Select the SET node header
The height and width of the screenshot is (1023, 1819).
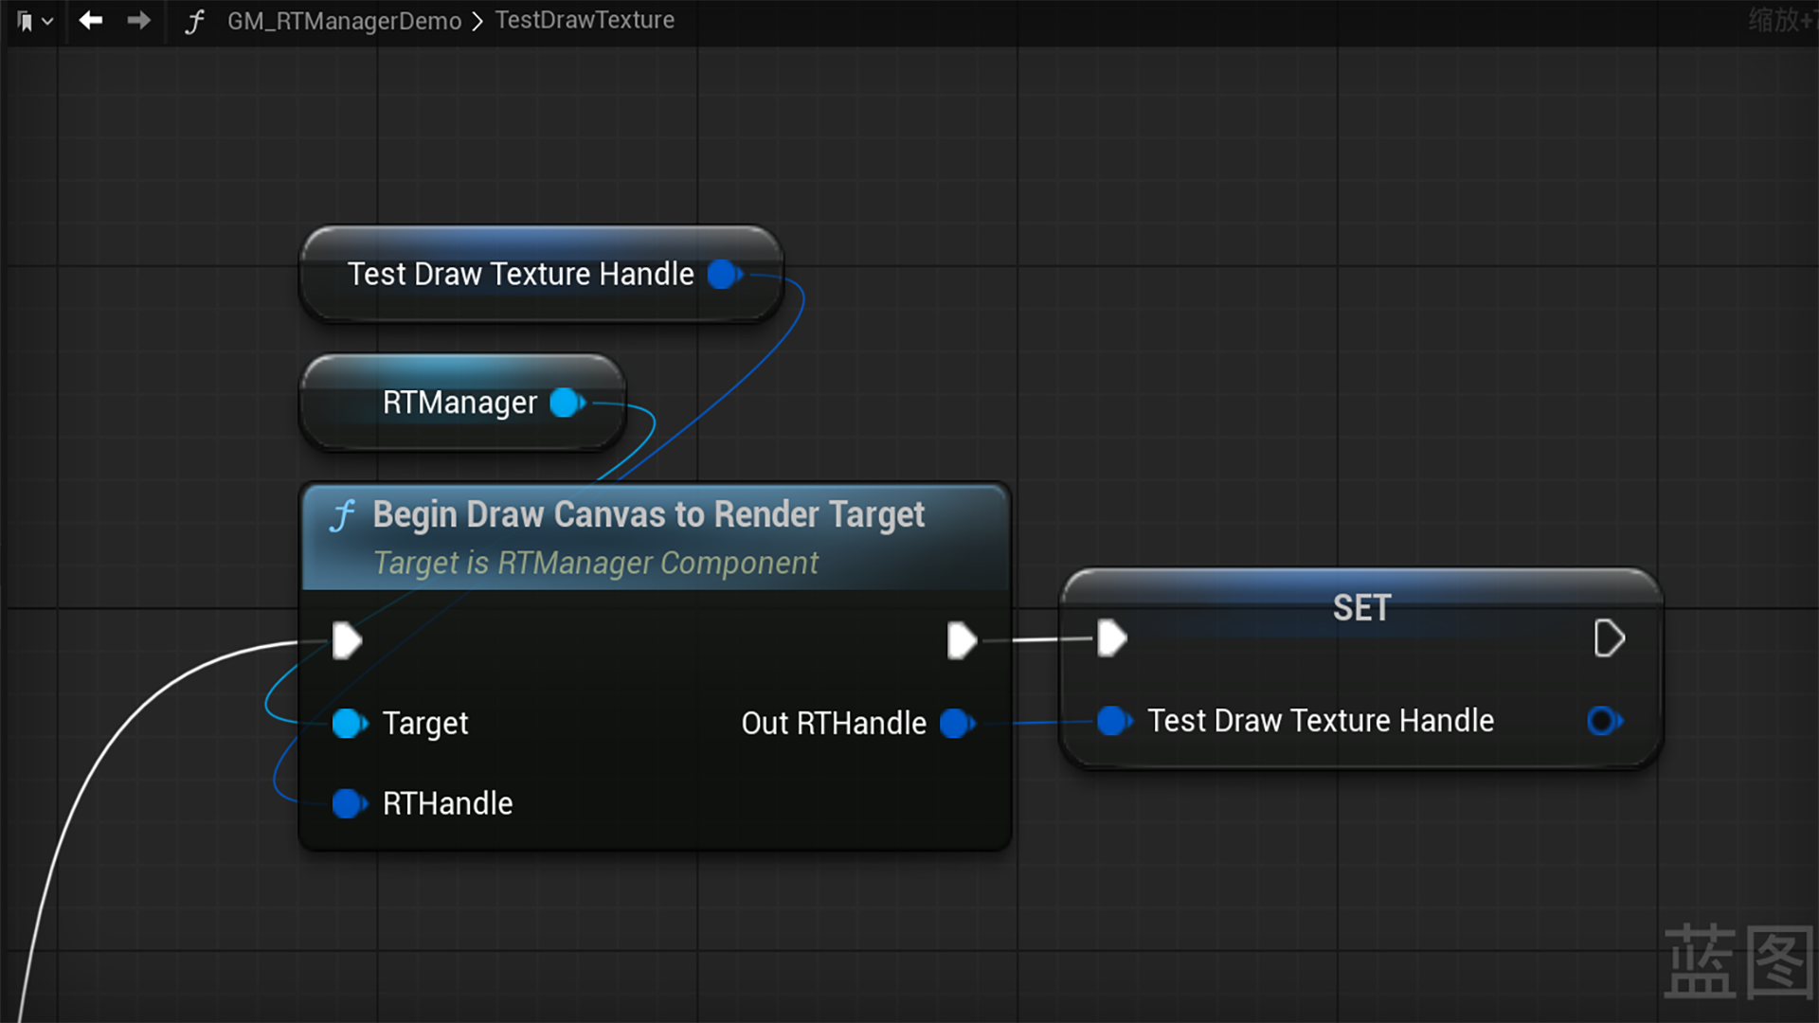1361,607
